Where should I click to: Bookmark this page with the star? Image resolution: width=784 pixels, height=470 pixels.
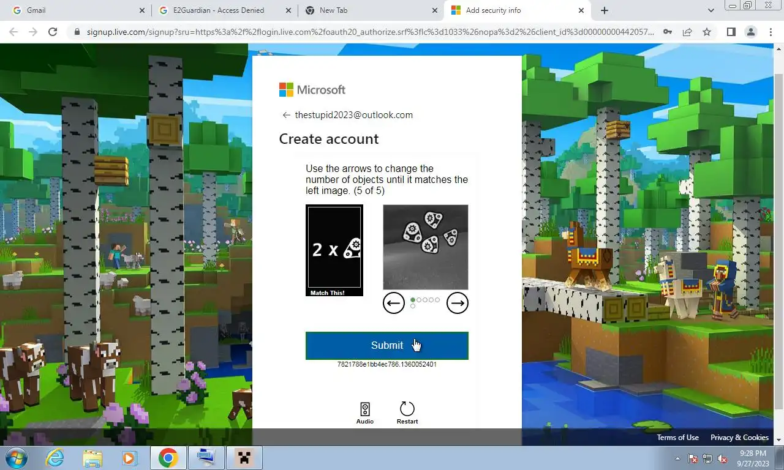point(707,32)
